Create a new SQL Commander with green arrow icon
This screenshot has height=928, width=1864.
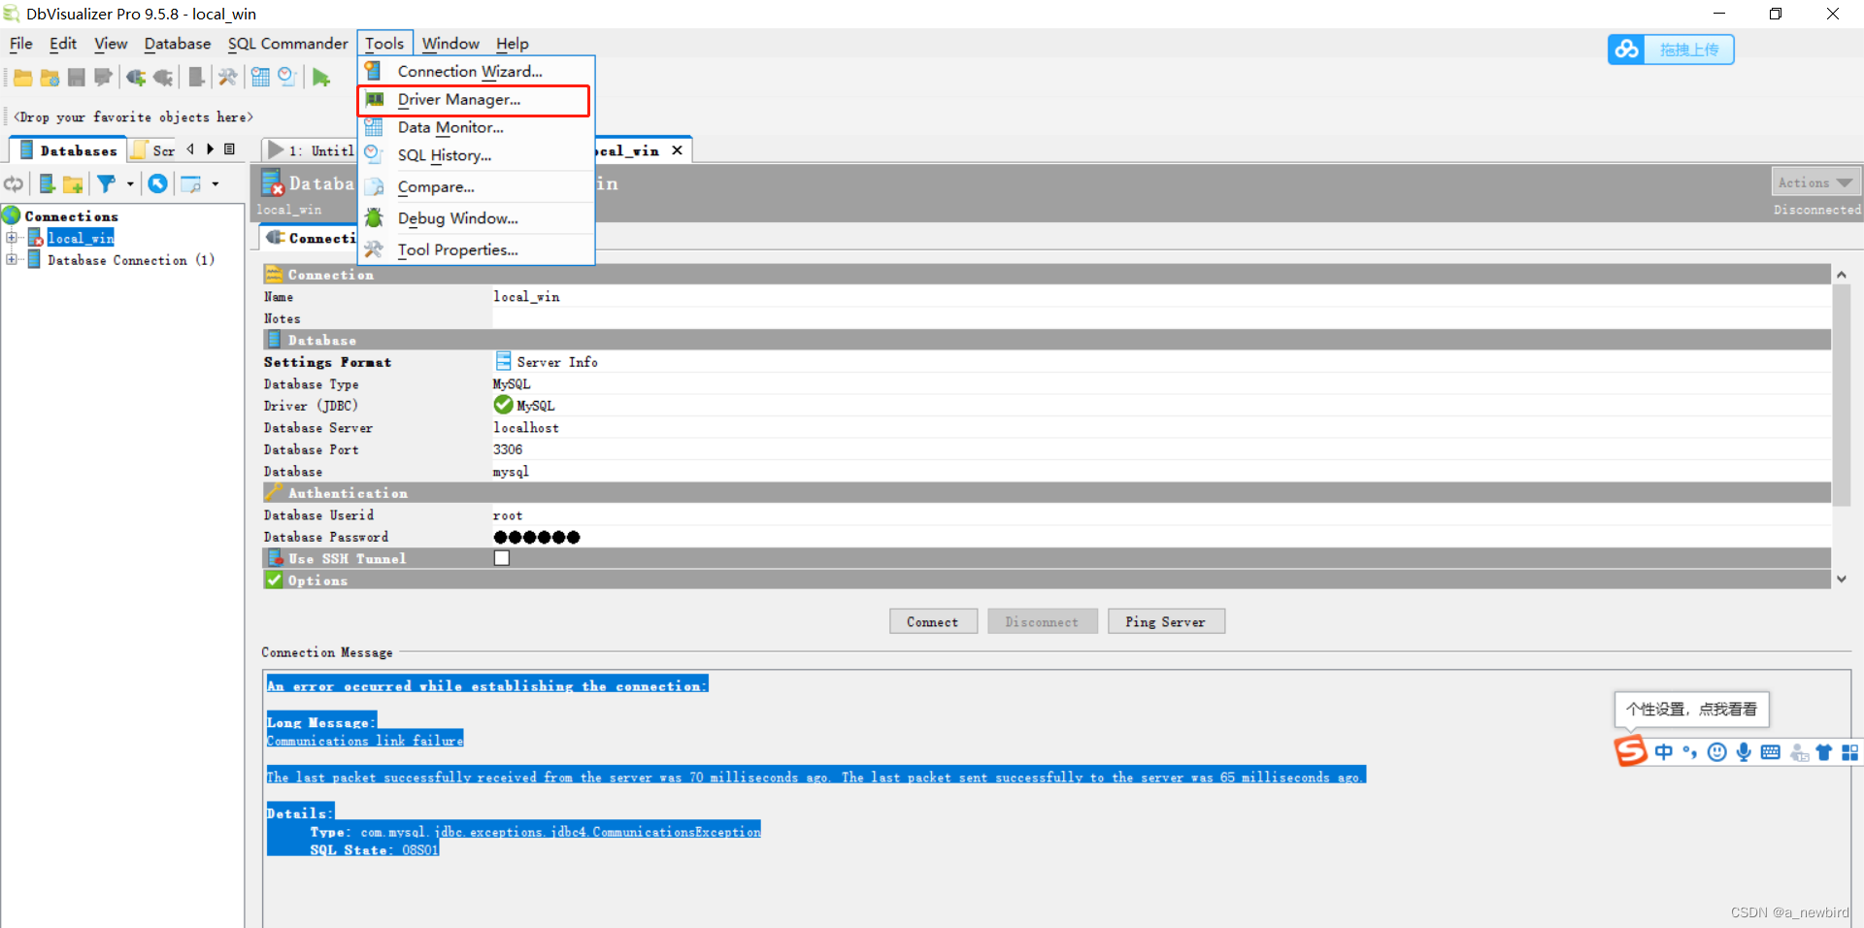point(321,77)
